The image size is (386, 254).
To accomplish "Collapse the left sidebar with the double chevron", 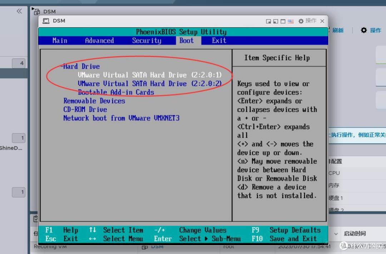I will click(19, 11).
